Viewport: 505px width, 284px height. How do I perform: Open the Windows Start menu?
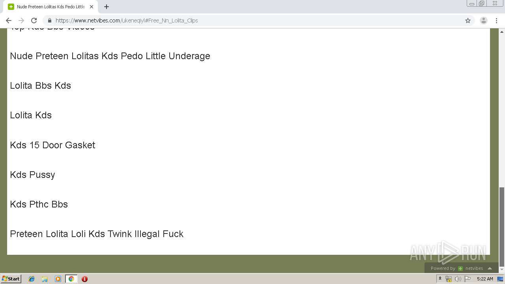click(11, 279)
